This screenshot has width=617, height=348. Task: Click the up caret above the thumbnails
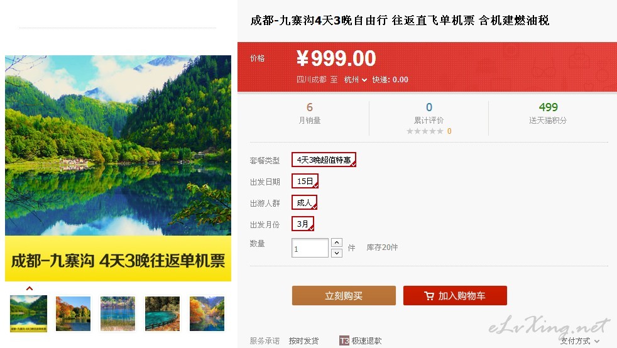pyautogui.click(x=29, y=288)
